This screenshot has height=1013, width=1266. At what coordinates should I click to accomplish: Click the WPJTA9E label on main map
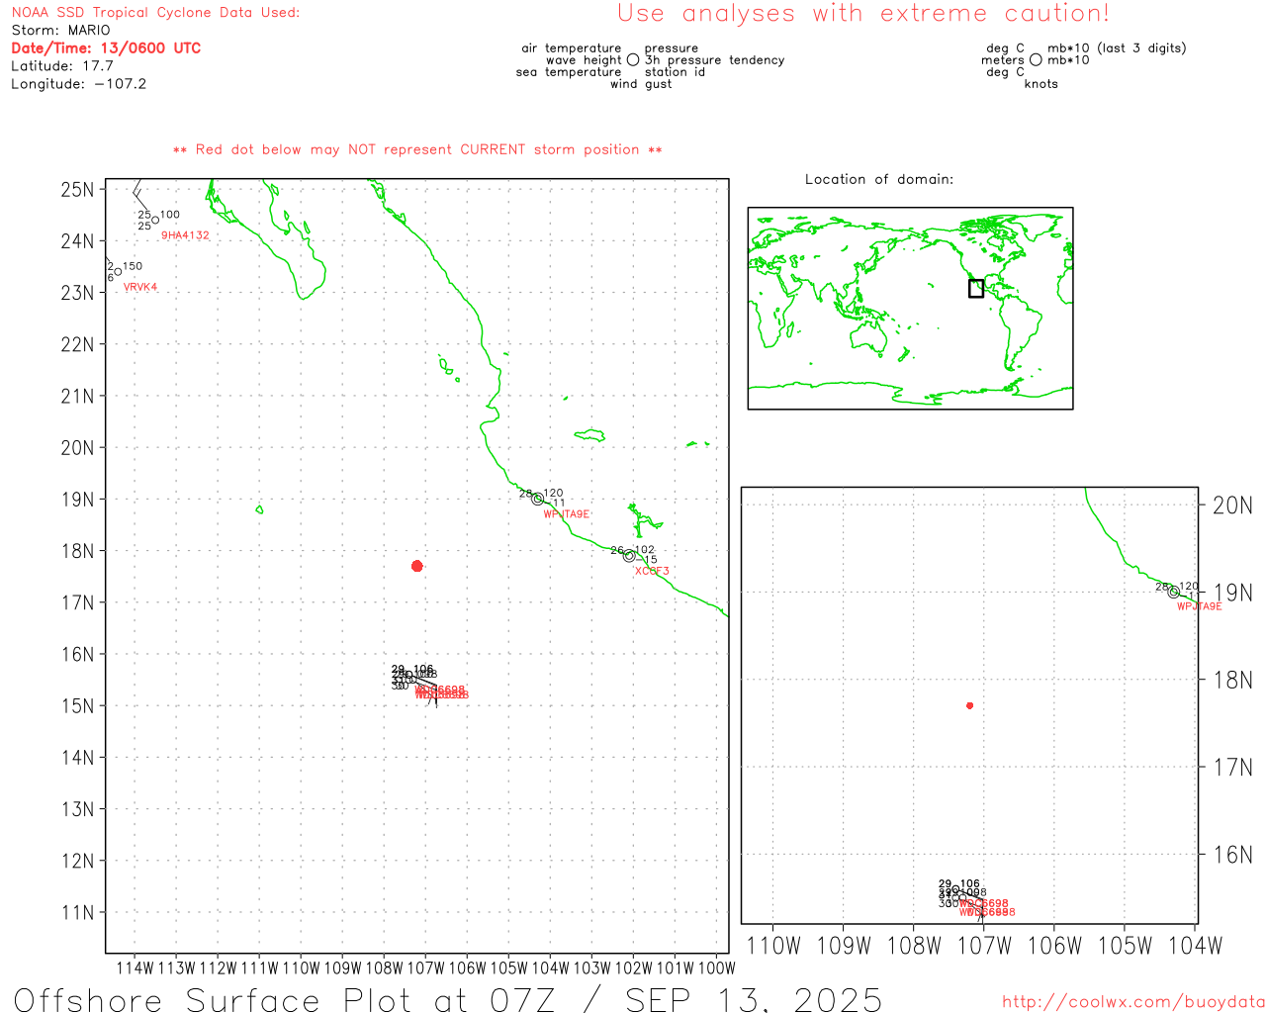click(567, 514)
